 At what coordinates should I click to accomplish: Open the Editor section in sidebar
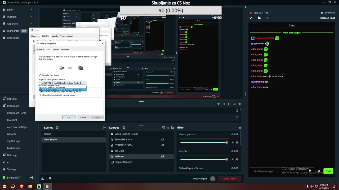point(10,9)
